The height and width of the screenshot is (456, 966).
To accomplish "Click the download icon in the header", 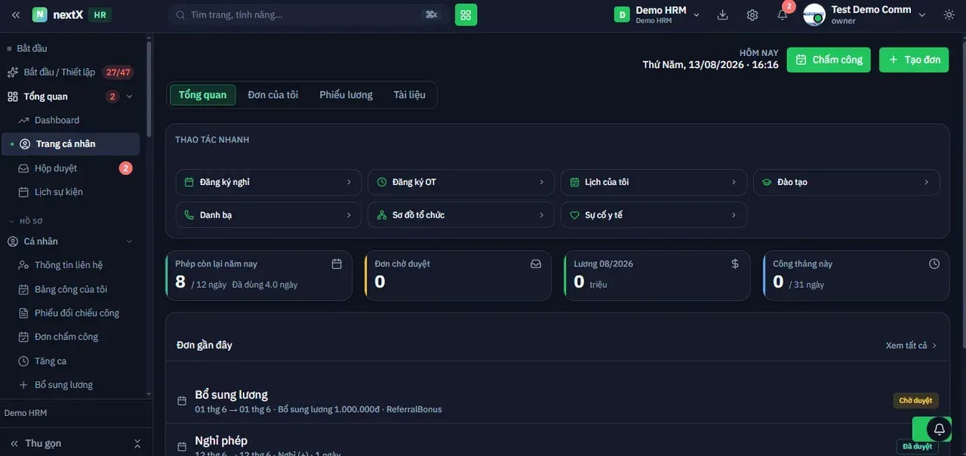I will (x=722, y=14).
